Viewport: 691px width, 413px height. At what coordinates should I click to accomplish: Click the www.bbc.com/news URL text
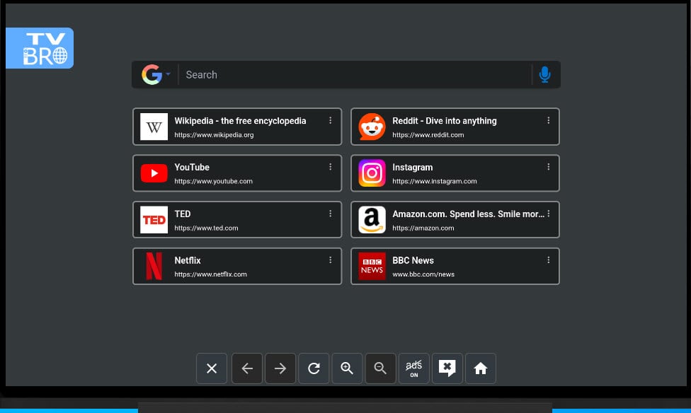tap(423, 274)
